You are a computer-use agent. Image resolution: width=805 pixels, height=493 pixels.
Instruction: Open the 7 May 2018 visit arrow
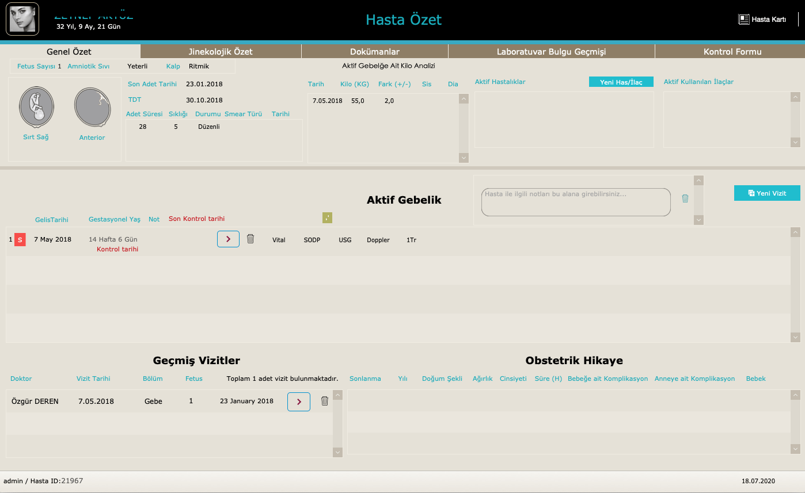(228, 239)
